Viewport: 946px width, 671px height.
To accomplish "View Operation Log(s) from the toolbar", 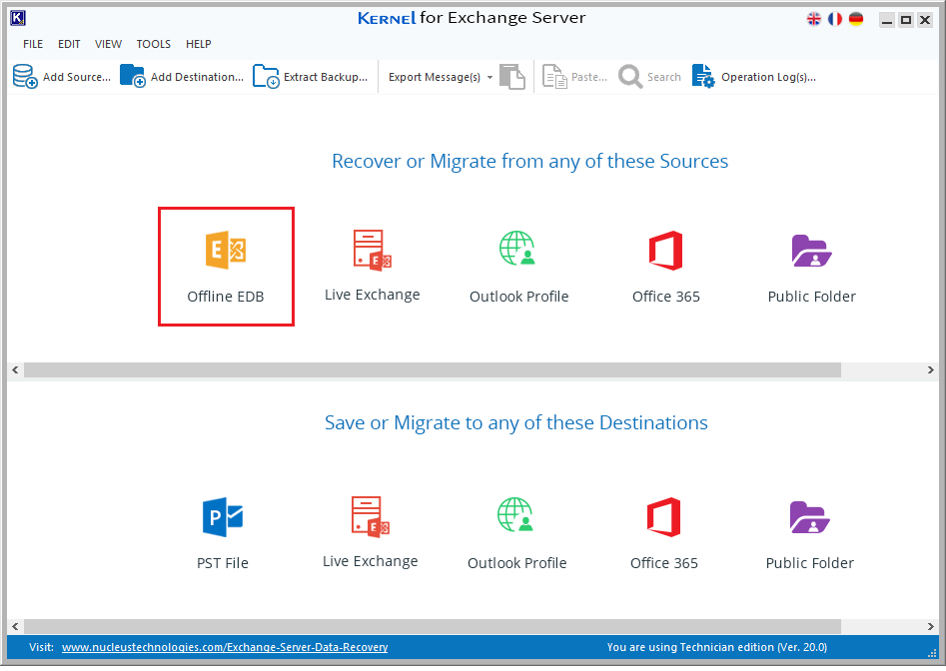I will [754, 77].
